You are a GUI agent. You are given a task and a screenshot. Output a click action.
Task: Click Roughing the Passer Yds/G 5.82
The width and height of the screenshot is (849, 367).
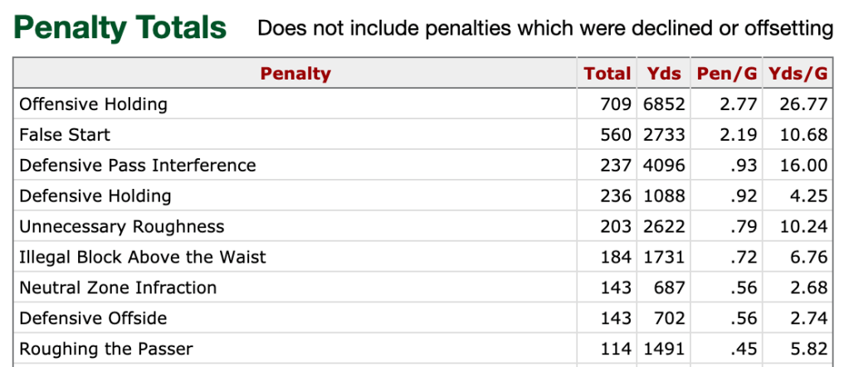click(809, 349)
